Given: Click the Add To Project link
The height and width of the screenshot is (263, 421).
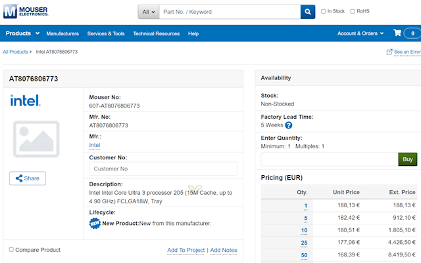Looking at the screenshot, I should (x=186, y=250).
